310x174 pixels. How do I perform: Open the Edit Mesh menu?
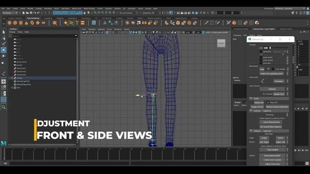(65, 9)
